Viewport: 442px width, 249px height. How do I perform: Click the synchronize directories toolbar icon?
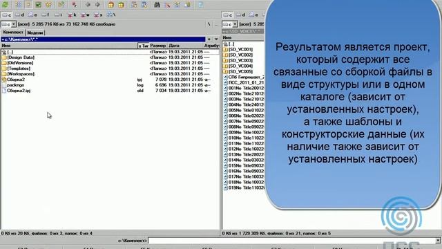tap(177, 5)
